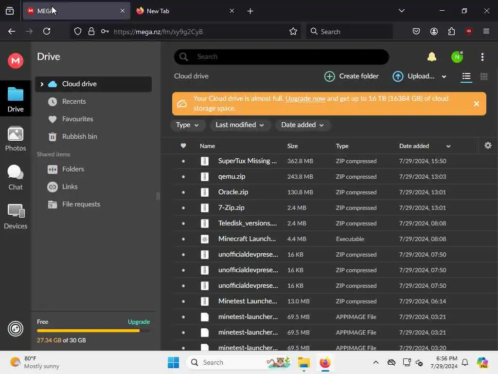Open the Date added filter dropdown
The height and width of the screenshot is (374, 498).
tap(302, 125)
